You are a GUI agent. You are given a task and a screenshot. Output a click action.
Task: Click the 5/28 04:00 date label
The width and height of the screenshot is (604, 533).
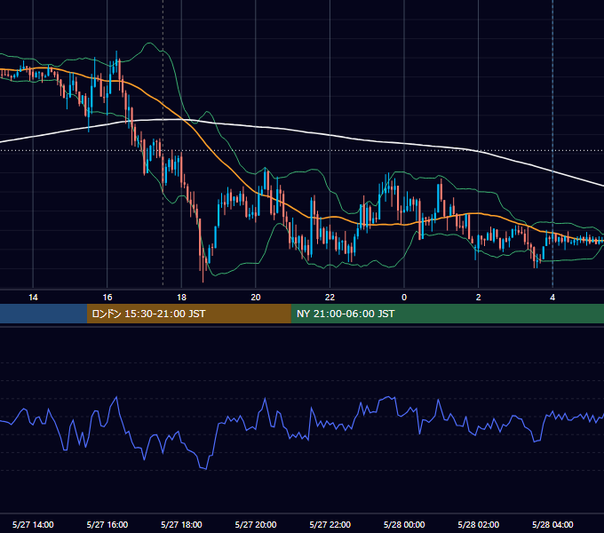552,524
